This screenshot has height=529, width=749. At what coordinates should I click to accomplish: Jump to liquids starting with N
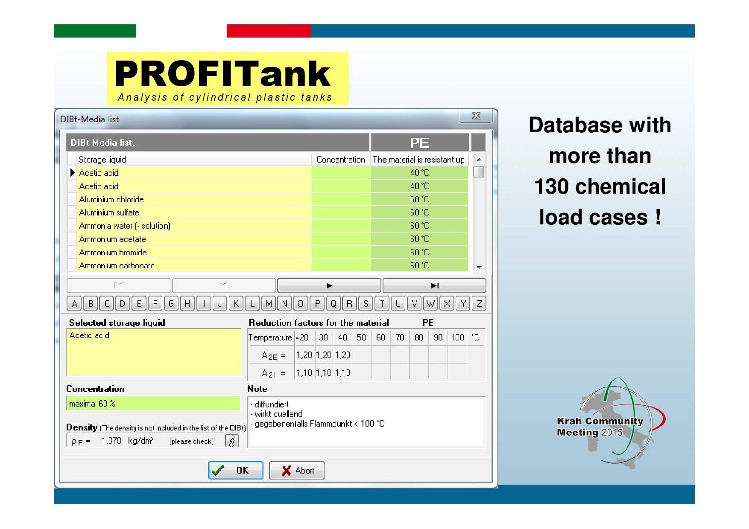(284, 303)
